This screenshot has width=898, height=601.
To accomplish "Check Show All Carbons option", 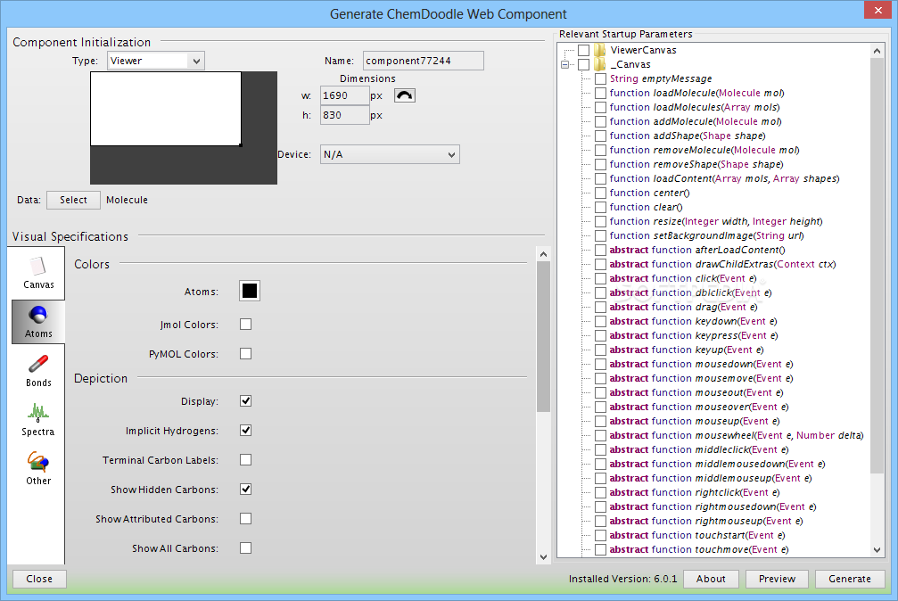I will [x=246, y=547].
